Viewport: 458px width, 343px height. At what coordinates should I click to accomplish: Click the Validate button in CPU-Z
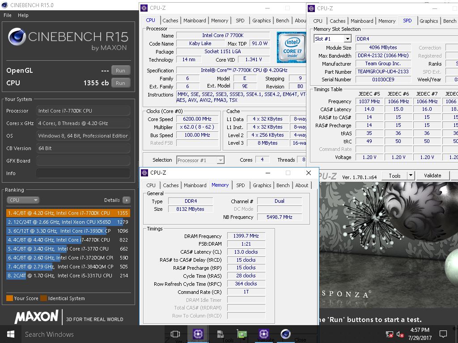(433, 176)
